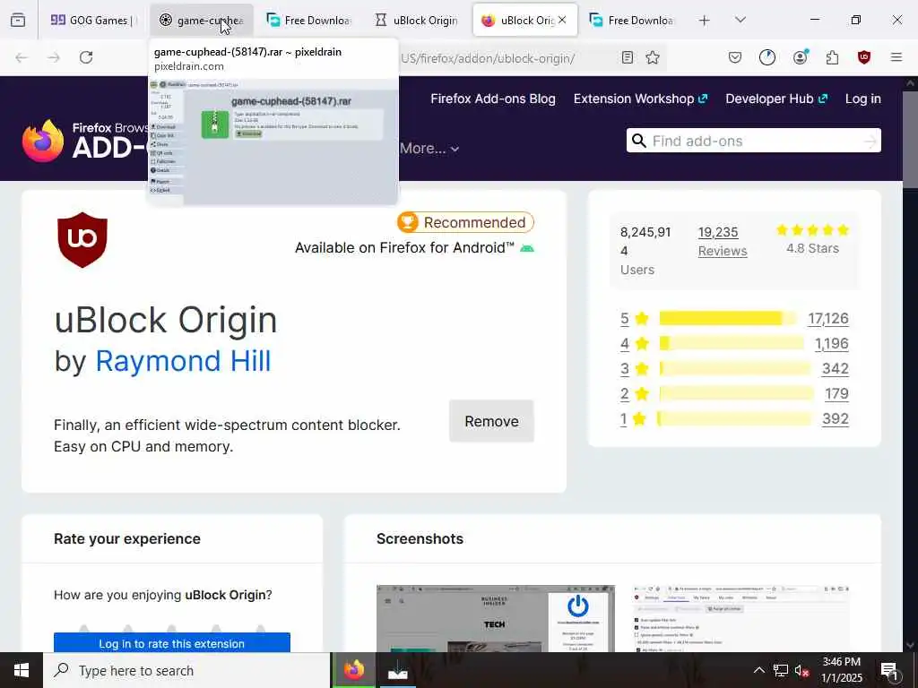This screenshot has width=918, height=688.
Task: Open notification center icon
Action: pyautogui.click(x=889, y=670)
